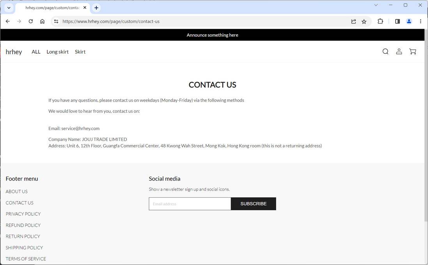Image resolution: width=428 pixels, height=265 pixels.
Task: Open the split-screen panel icon near profile
Action: [397, 21]
